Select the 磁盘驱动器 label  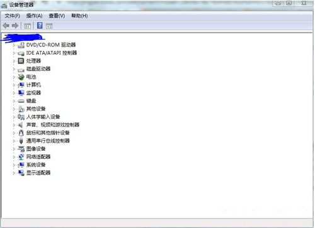pos(38,69)
